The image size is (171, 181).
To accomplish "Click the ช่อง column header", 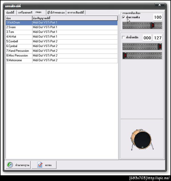I will (x=19, y=18).
